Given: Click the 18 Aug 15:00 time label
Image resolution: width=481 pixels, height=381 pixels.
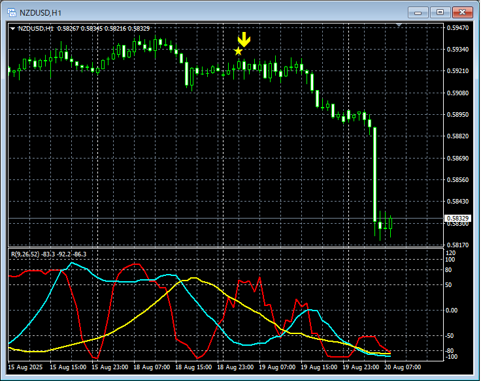Looking at the screenshot, I should 193,367.
